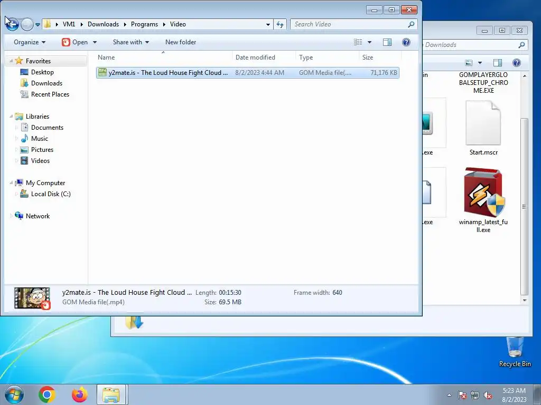The image size is (541, 405).
Task: Toggle the preview pane icon
Action: [x=387, y=42]
